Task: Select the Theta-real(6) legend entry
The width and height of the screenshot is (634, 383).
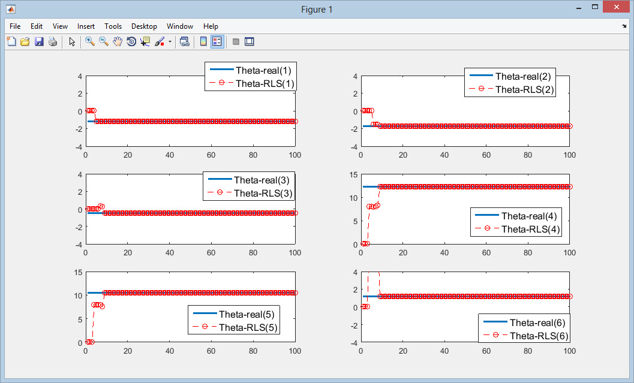Action: pyautogui.click(x=524, y=323)
